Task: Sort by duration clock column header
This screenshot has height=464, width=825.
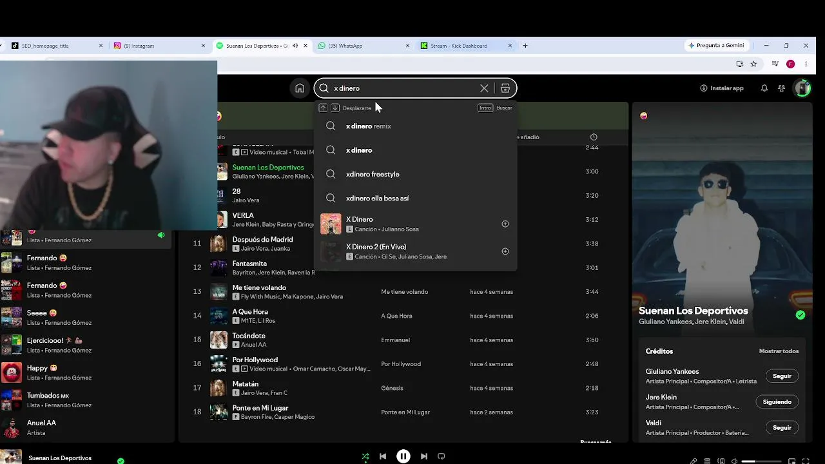Action: pyautogui.click(x=594, y=137)
